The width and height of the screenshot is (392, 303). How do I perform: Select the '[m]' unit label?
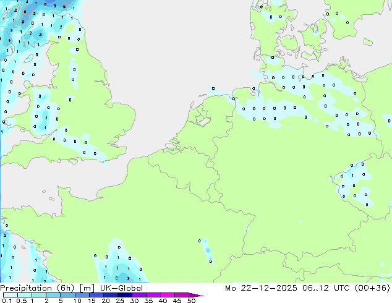(87, 288)
